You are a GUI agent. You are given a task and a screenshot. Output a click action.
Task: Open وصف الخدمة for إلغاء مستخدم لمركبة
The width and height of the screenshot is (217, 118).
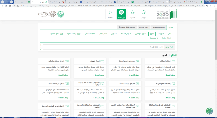tap(170, 98)
